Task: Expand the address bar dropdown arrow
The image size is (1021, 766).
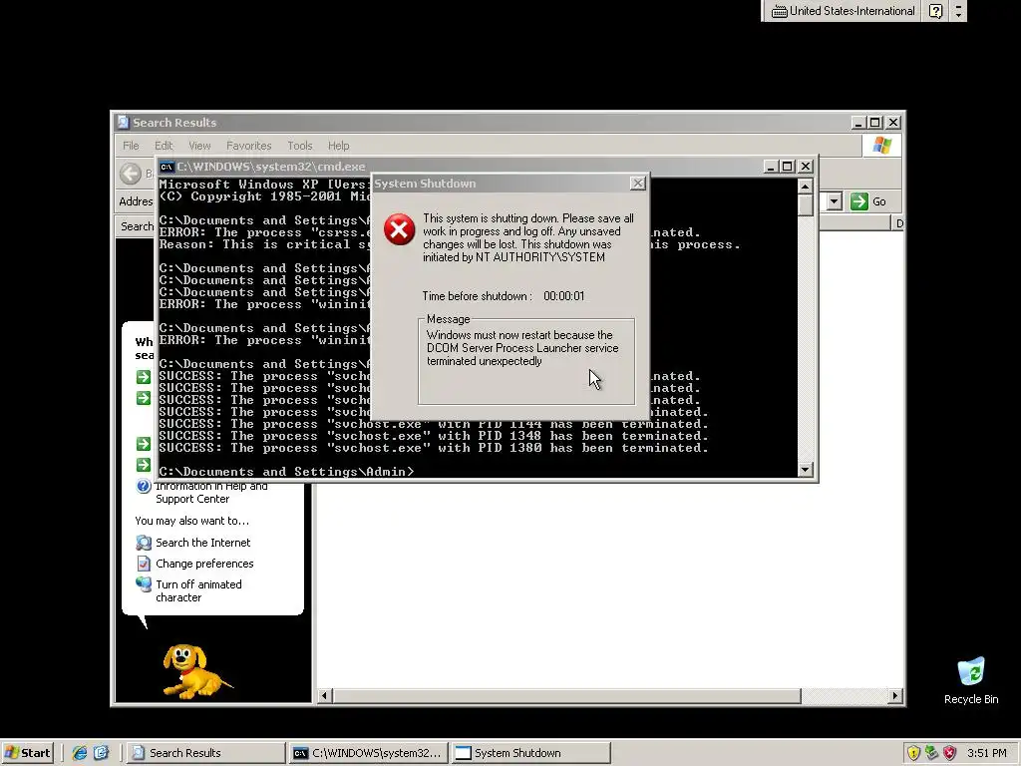Action: (835, 201)
